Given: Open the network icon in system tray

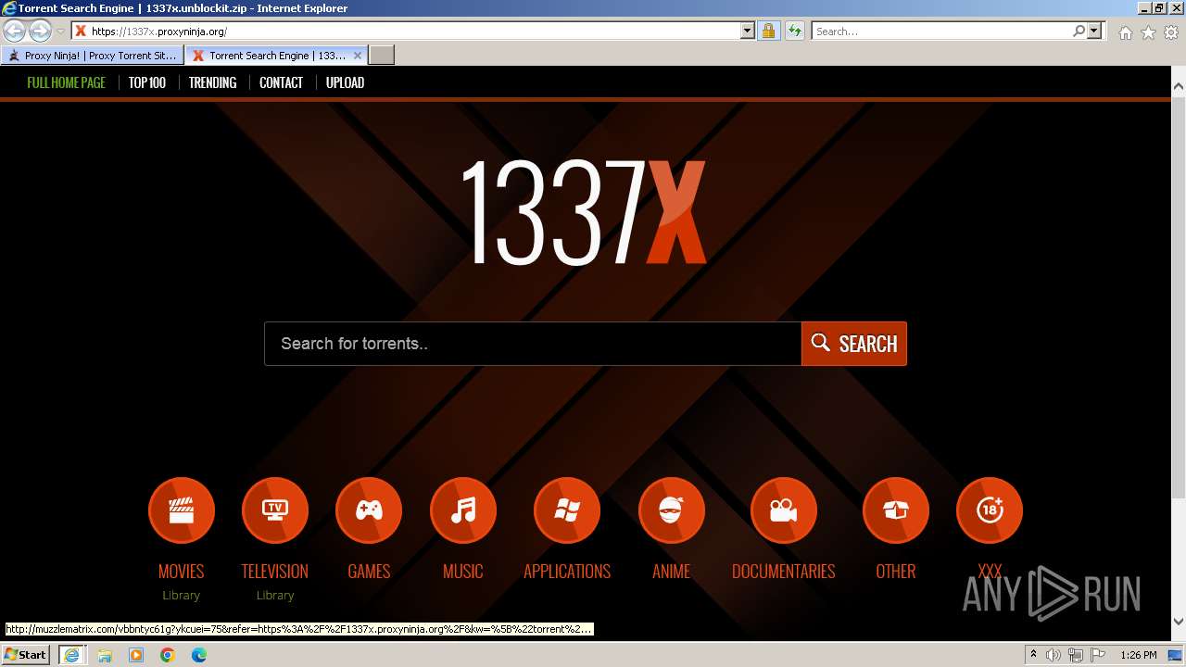Looking at the screenshot, I should coord(1076,655).
